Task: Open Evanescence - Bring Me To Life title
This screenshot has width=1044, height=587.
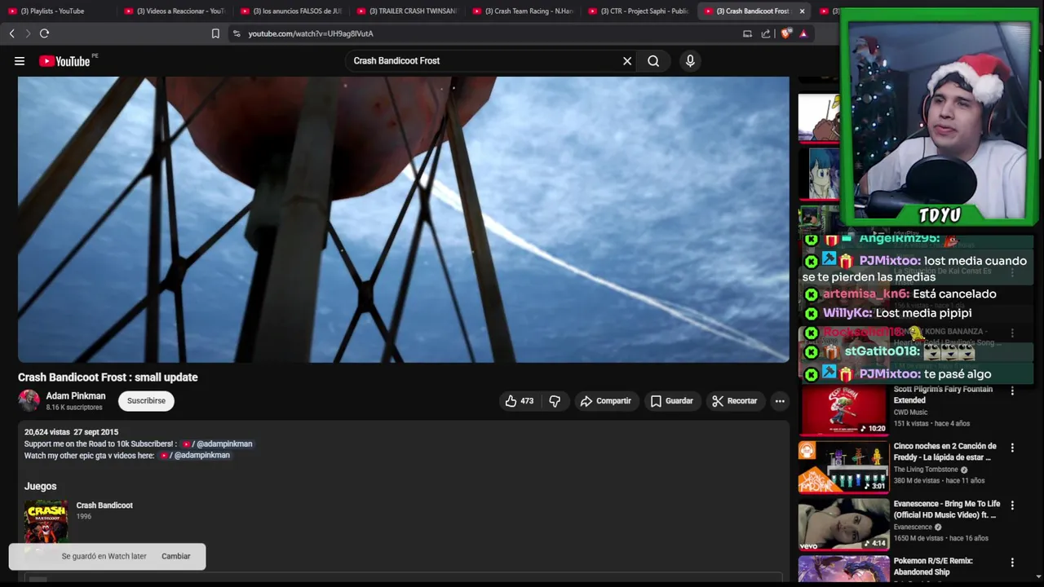Action: coord(946,510)
